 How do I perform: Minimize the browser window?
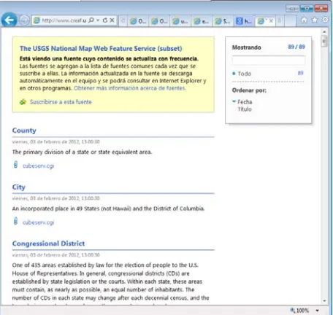click(293, 9)
